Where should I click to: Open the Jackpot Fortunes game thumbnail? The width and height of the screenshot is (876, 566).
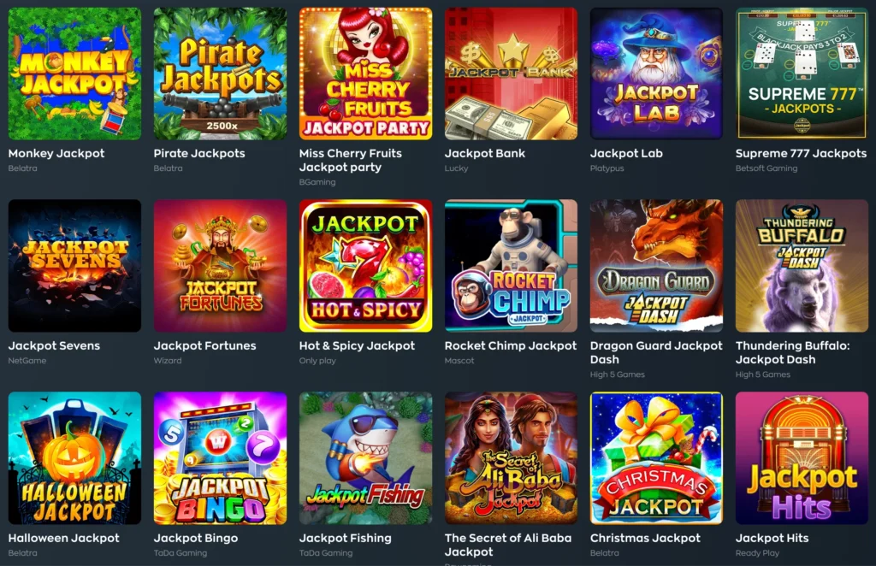[220, 266]
